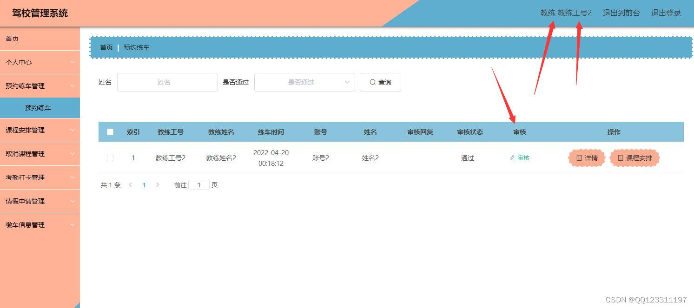Screen dimensions: 694x308
Task: Click the document icon in 详情 button
Action: coord(579,158)
